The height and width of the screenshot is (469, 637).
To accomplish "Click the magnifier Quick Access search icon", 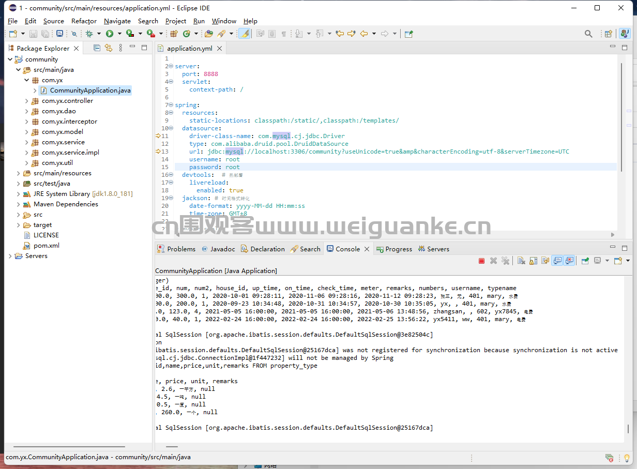I will [588, 34].
